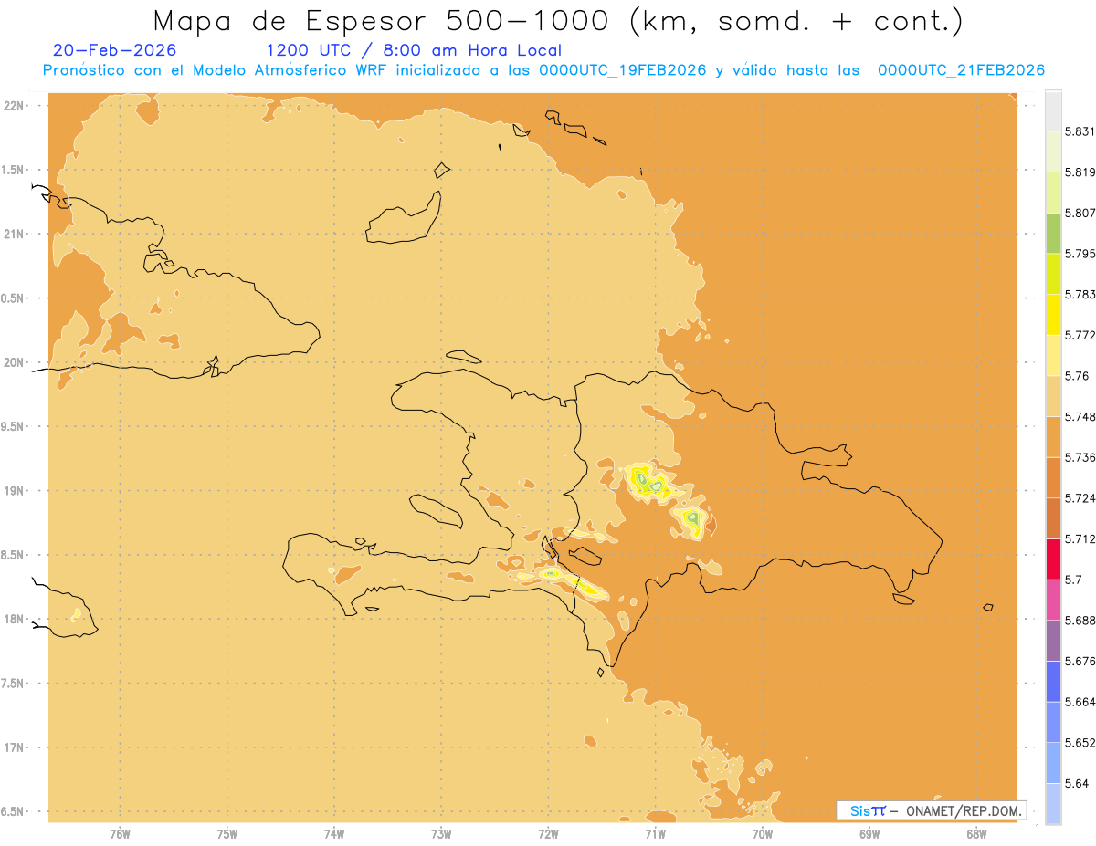Click the colorbar value 5.664
Viewport: 1096px width, 846px height.
point(1081,702)
